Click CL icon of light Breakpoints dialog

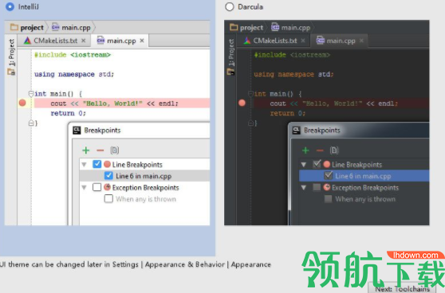coord(77,130)
